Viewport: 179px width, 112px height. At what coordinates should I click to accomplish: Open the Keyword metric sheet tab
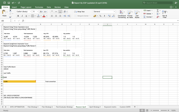point(110,107)
